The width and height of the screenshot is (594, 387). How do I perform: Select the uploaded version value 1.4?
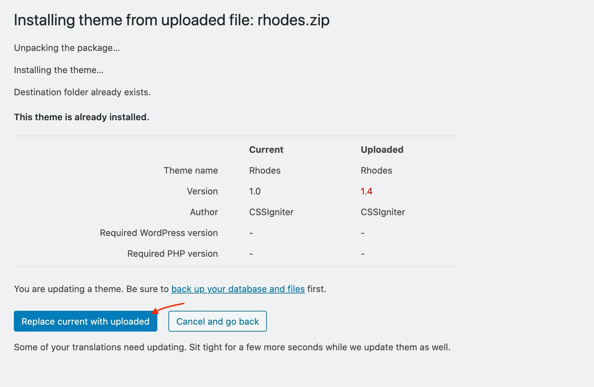366,191
